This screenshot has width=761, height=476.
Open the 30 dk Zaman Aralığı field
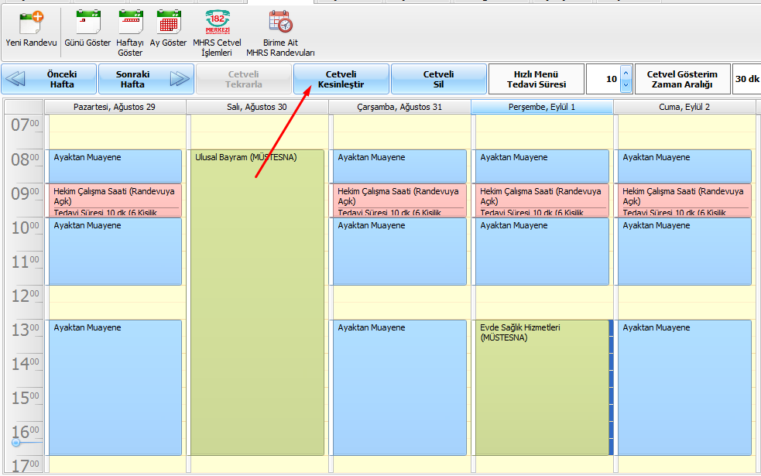(x=746, y=79)
